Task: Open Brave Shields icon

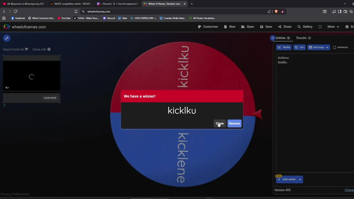Action: point(276,11)
